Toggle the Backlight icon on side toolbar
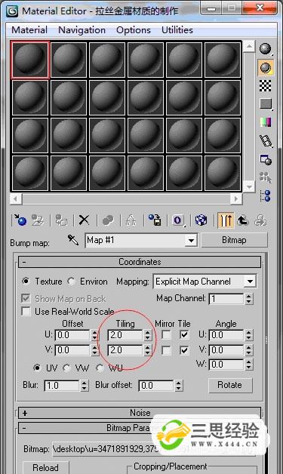The height and width of the screenshot is (474, 283). click(266, 67)
